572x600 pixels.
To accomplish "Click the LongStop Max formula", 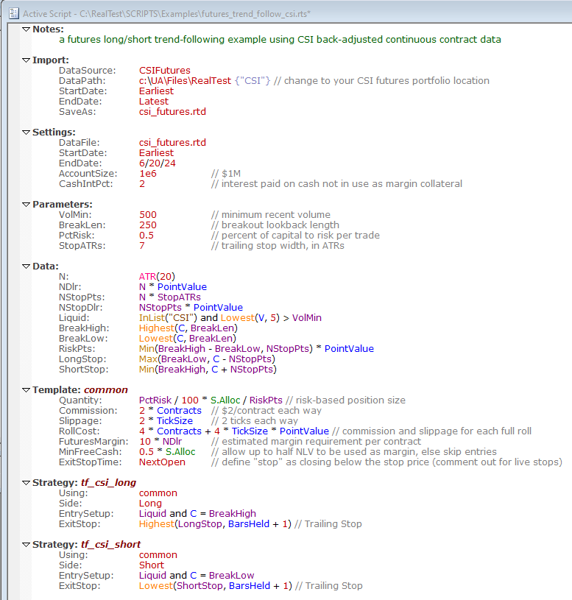I will click(207, 359).
